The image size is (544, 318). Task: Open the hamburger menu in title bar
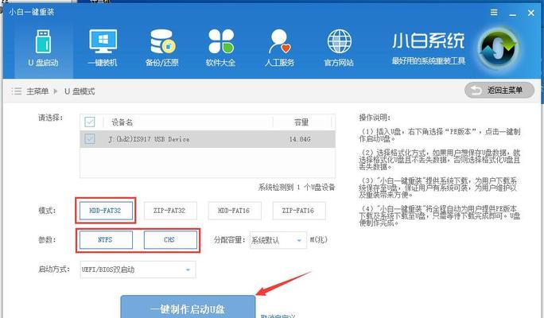(x=494, y=13)
